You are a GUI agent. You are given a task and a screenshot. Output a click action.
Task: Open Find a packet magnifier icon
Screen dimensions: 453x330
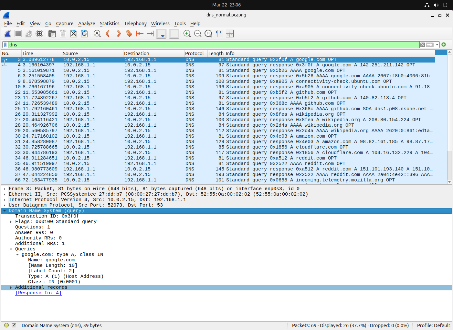[97, 34]
